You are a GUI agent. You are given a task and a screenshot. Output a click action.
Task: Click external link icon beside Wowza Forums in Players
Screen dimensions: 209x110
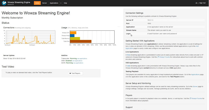(190, 98)
